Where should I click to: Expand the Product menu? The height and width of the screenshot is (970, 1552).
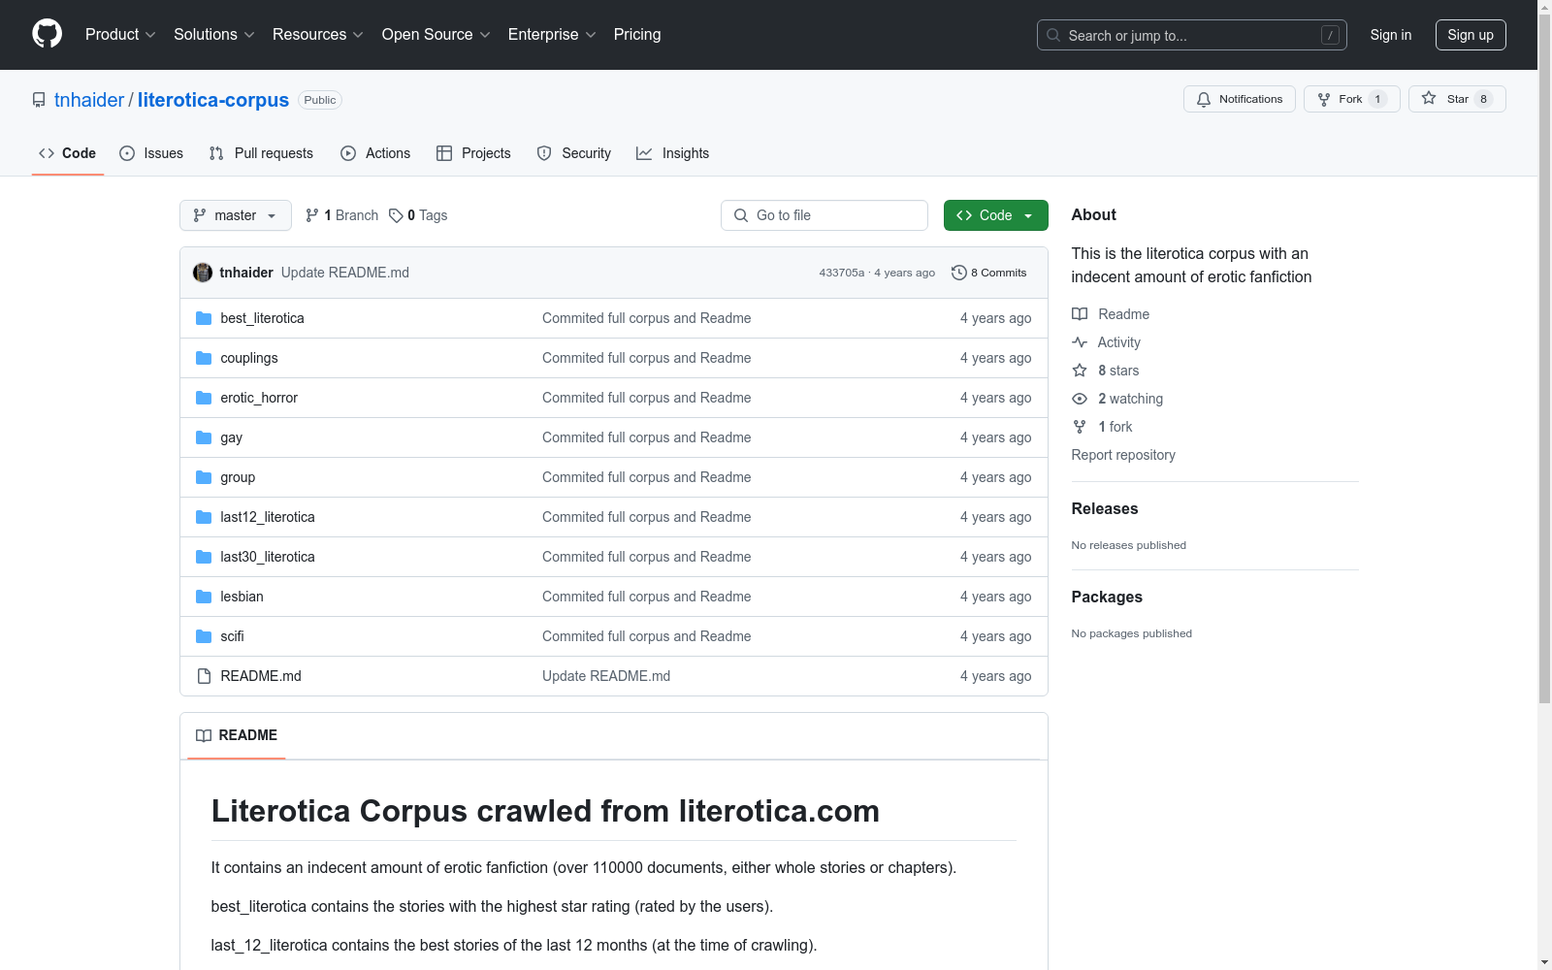(x=120, y=34)
